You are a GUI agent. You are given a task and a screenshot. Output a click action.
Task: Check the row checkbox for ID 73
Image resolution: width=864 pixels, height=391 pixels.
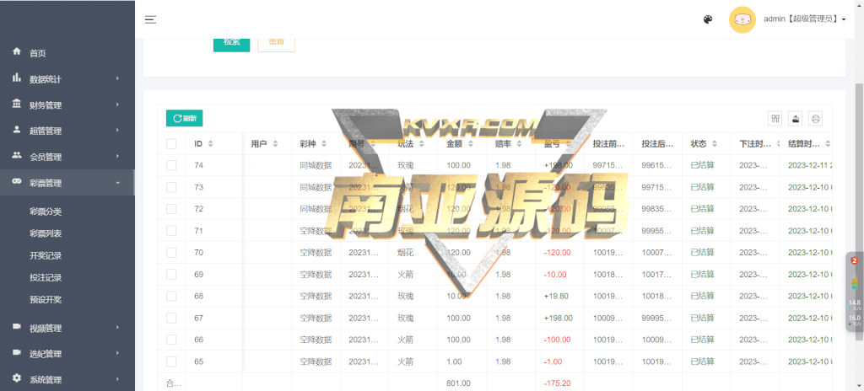click(x=171, y=187)
